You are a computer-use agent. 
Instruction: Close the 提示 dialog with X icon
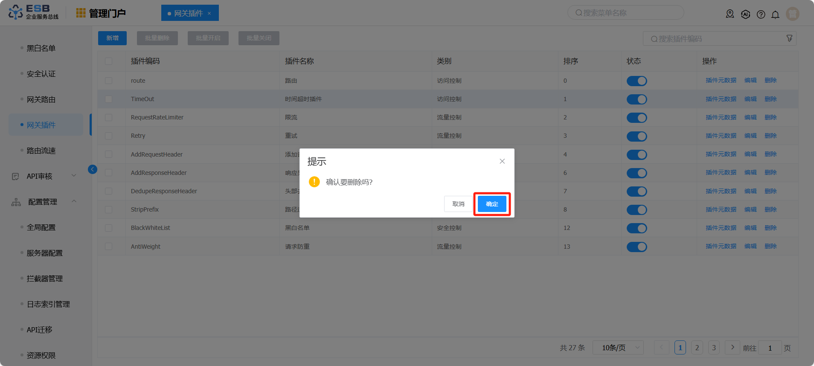click(502, 161)
